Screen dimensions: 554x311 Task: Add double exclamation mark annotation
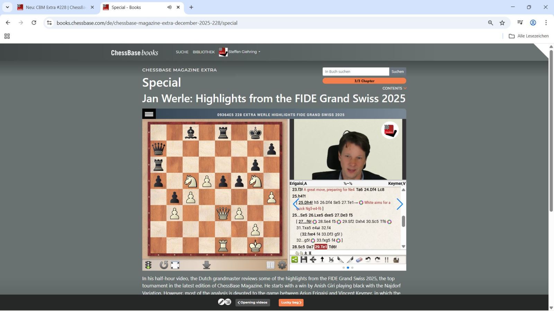coord(386,260)
